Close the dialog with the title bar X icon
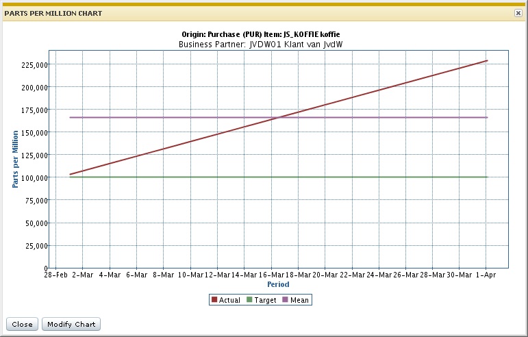This screenshot has height=337, width=528. [518, 13]
